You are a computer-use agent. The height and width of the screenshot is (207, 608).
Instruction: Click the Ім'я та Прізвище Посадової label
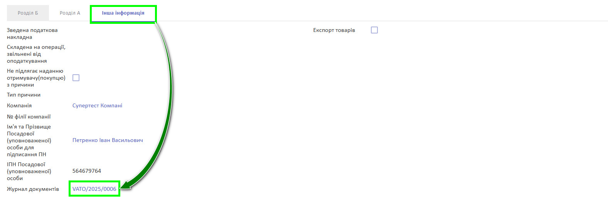29,140
